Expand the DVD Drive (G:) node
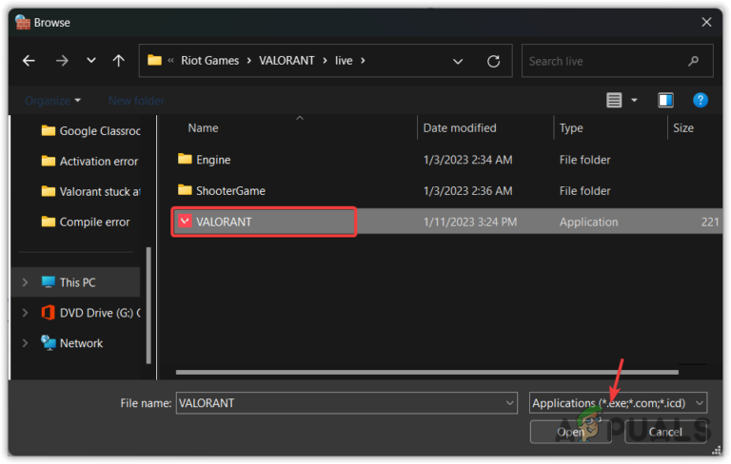 (x=25, y=313)
